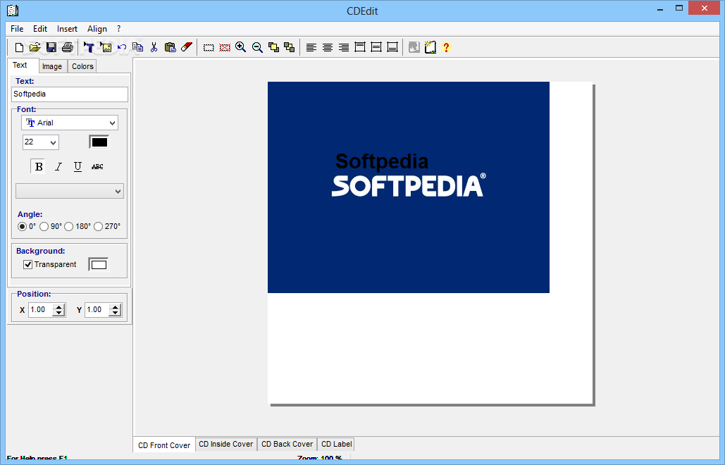Zoom in with the magnifier plus
Screen dimensions: 725x465
240,47
